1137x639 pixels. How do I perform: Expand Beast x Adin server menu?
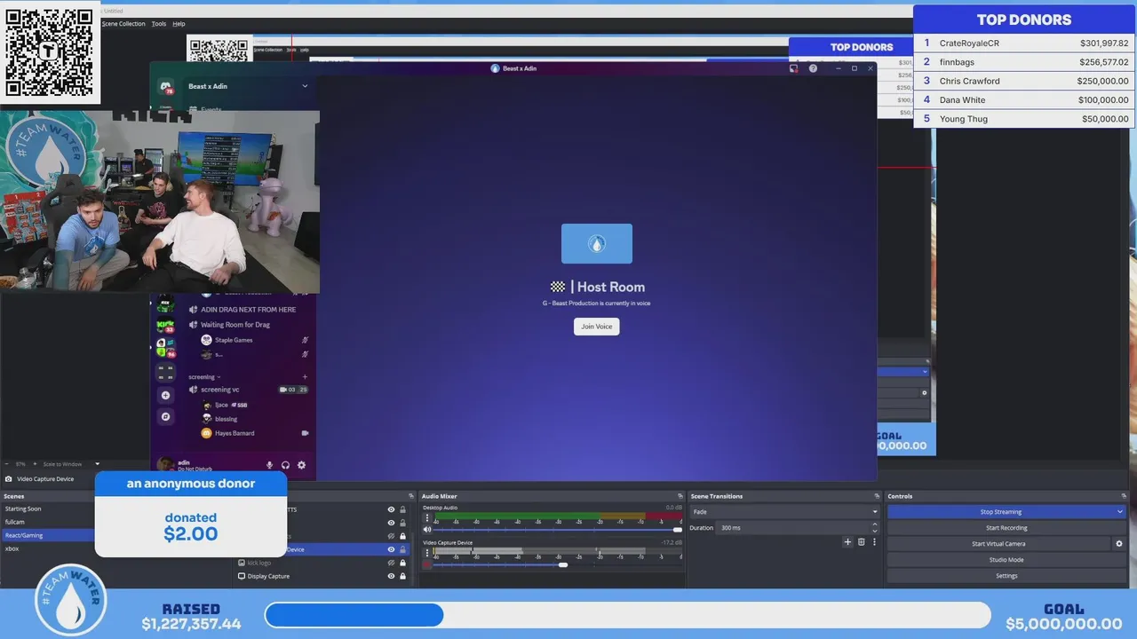click(x=305, y=86)
